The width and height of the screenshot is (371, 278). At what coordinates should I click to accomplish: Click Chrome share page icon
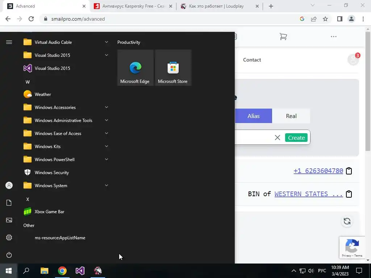tap(314, 19)
